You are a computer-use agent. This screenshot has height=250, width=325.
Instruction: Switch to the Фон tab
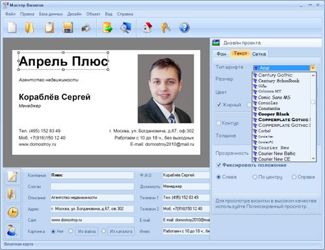(221, 54)
